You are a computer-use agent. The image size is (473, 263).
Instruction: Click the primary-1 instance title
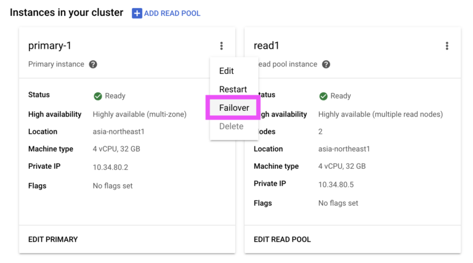50,46
